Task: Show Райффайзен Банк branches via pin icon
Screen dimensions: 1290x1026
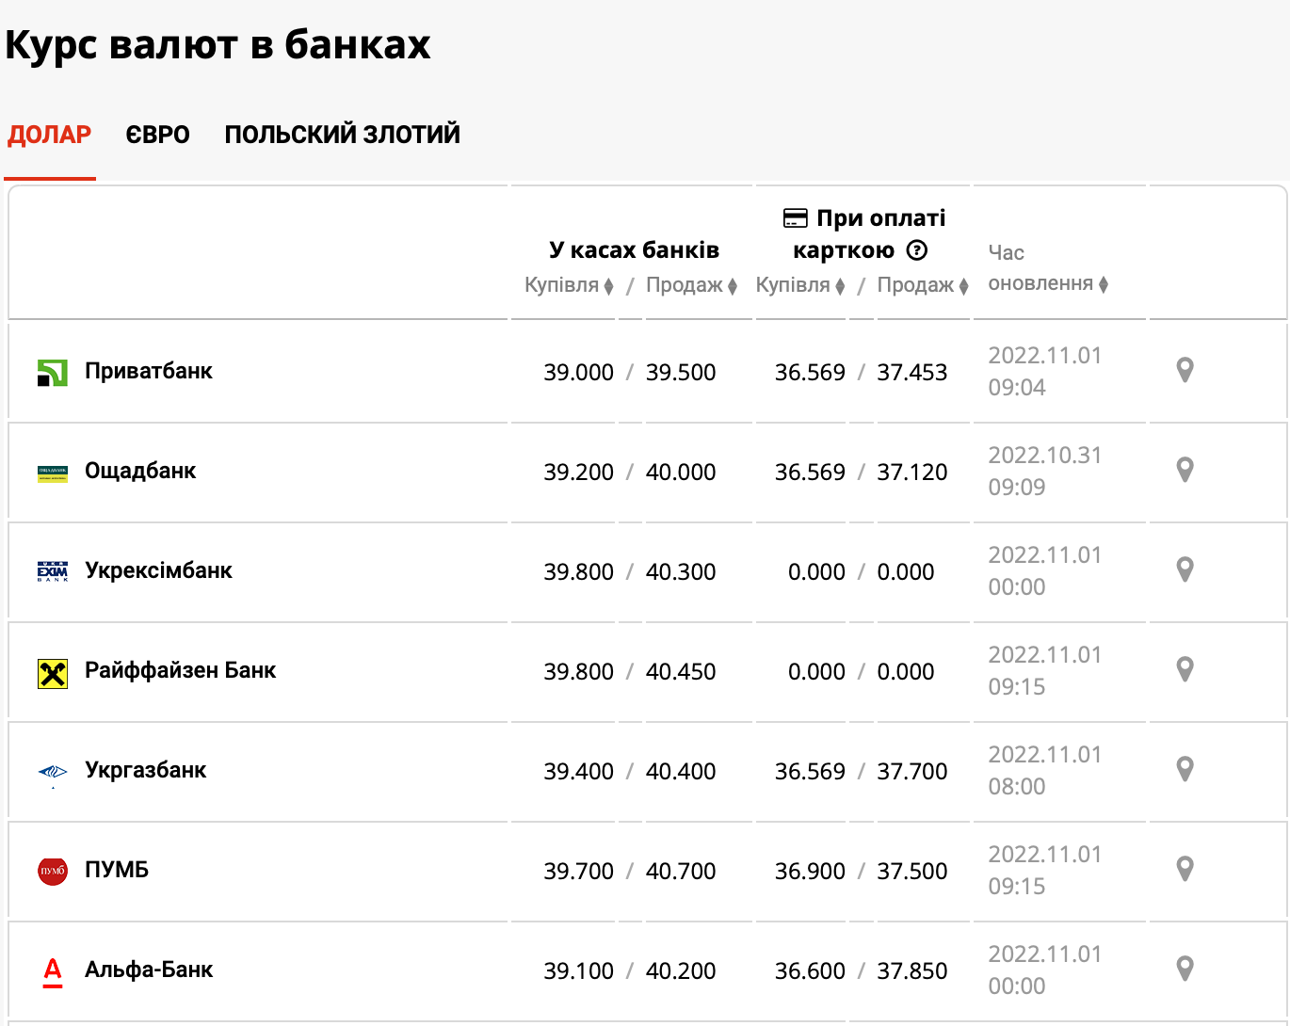Action: click(1185, 669)
